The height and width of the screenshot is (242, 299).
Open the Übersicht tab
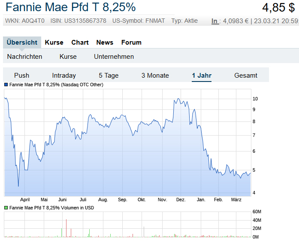[x=22, y=42]
